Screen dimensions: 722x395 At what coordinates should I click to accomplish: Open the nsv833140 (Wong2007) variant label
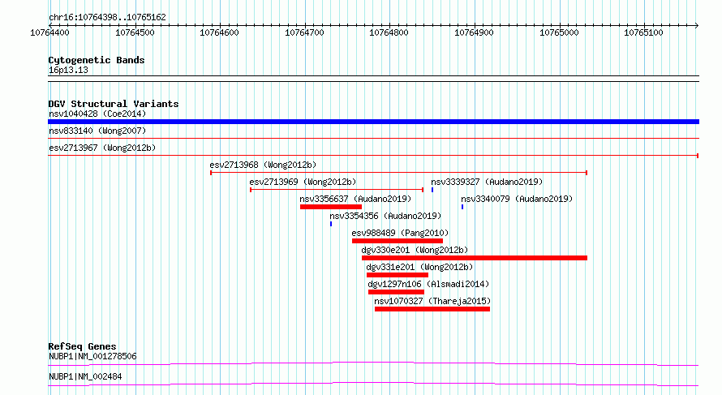97,131
